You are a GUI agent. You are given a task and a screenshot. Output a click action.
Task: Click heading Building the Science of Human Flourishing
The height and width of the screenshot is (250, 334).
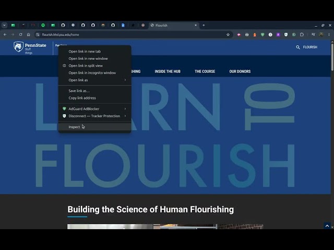(x=151, y=209)
